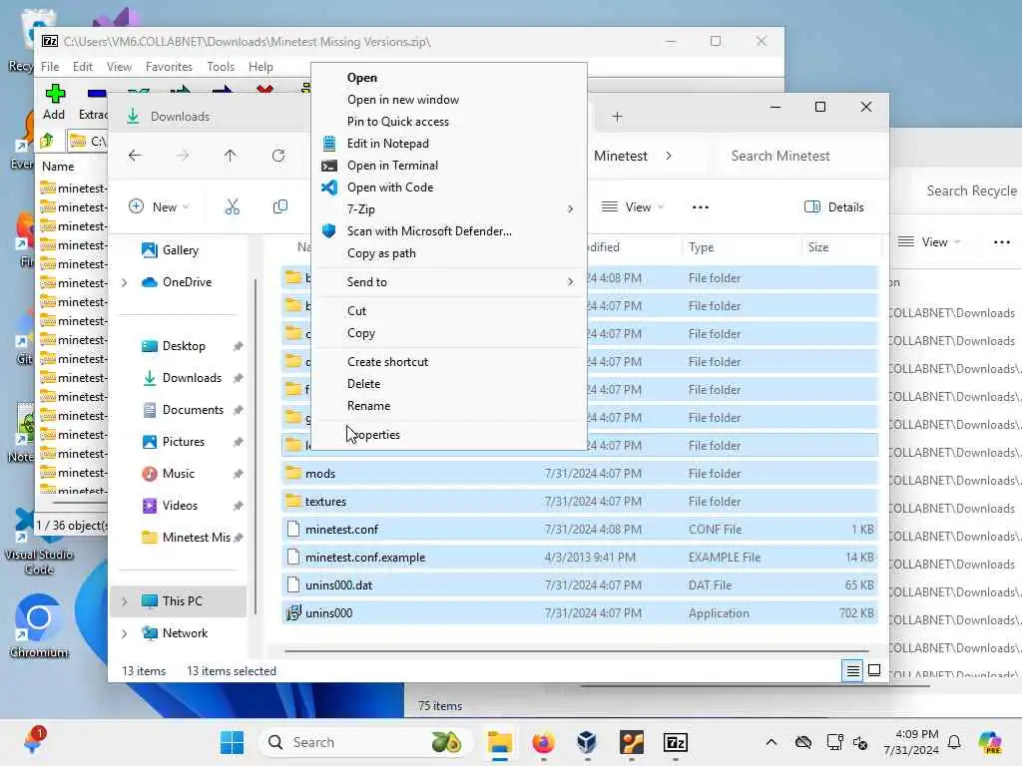Select Copy as path
The image size is (1022, 766).
pos(381,253)
